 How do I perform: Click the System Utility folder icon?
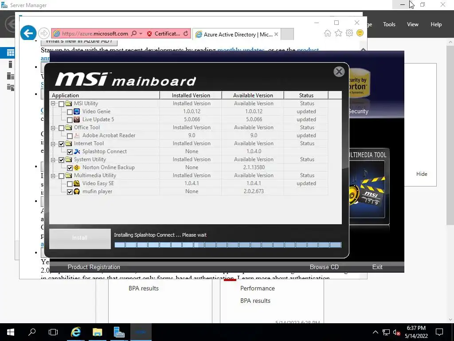tap(69, 159)
